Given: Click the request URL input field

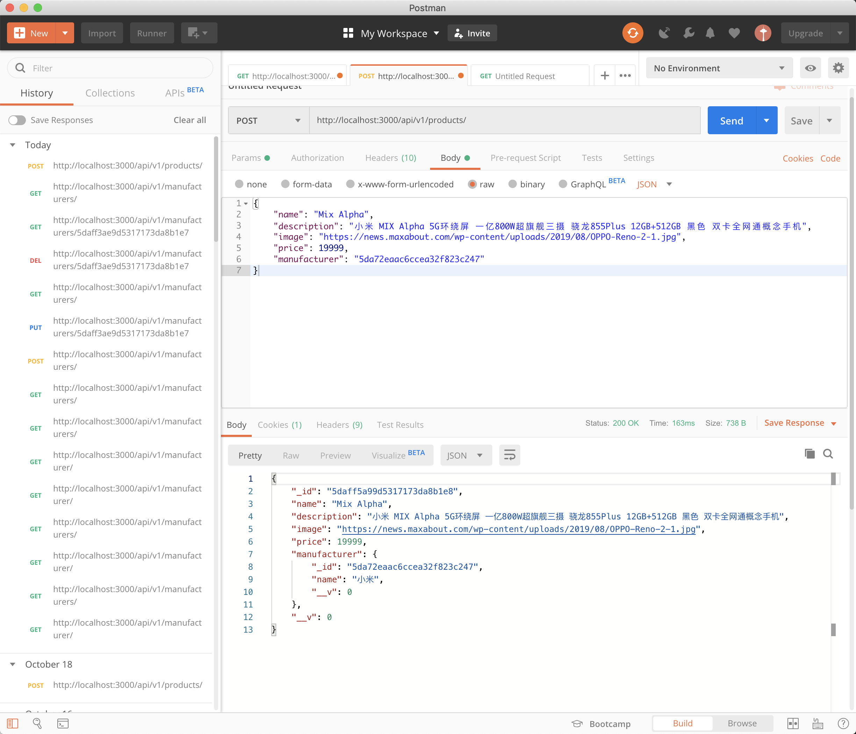Looking at the screenshot, I should (504, 120).
